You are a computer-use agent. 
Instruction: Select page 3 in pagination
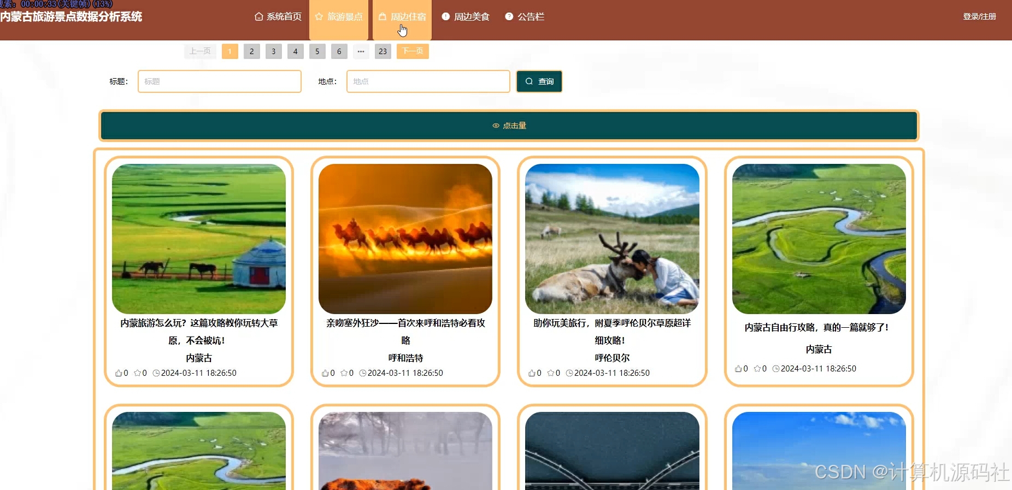coord(274,51)
